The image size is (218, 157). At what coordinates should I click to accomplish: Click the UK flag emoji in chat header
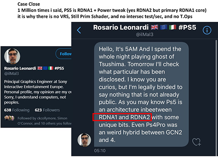pos(155,27)
